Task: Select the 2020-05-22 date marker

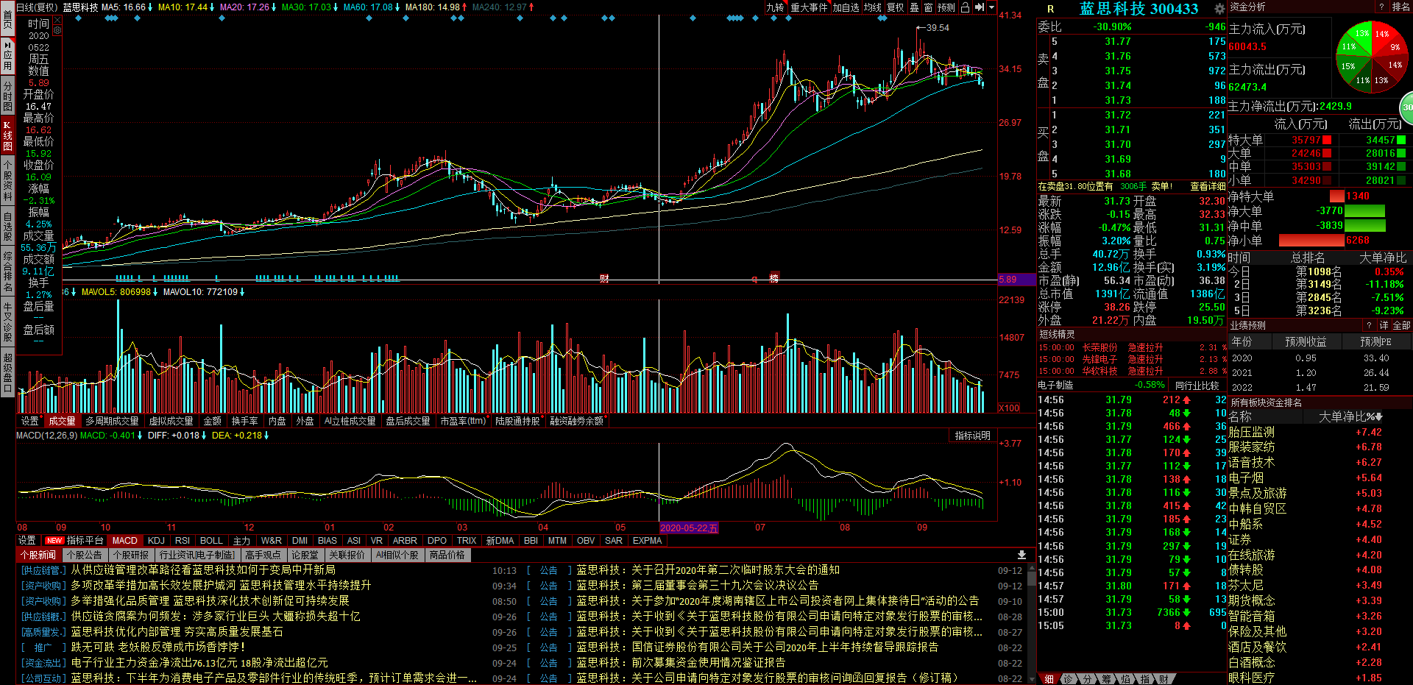Action: click(689, 528)
